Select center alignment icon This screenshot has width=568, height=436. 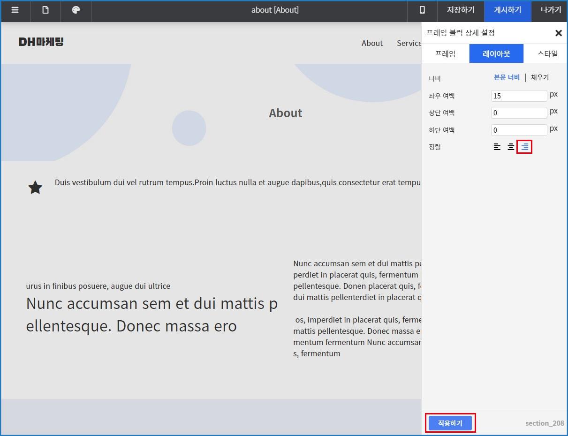511,147
